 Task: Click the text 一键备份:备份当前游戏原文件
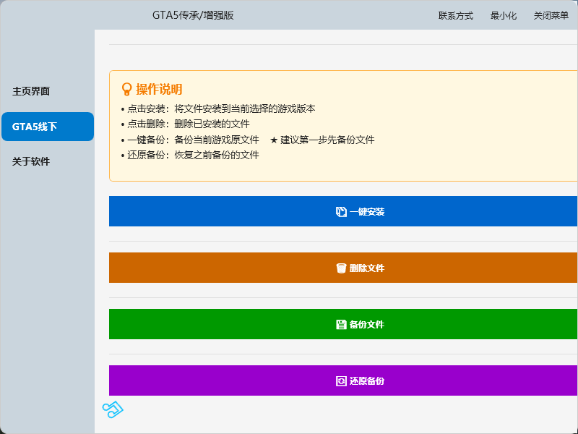coord(190,140)
